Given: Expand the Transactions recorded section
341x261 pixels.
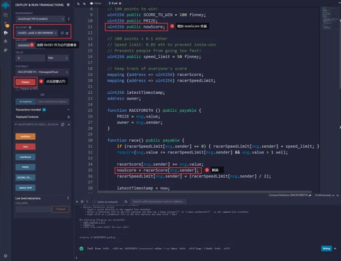Looking at the screenshot, I should 68,109.
